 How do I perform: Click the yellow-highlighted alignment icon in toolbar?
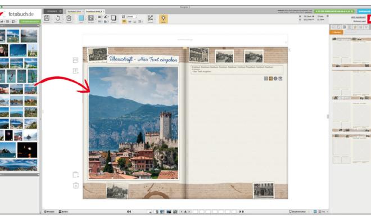[124, 21]
